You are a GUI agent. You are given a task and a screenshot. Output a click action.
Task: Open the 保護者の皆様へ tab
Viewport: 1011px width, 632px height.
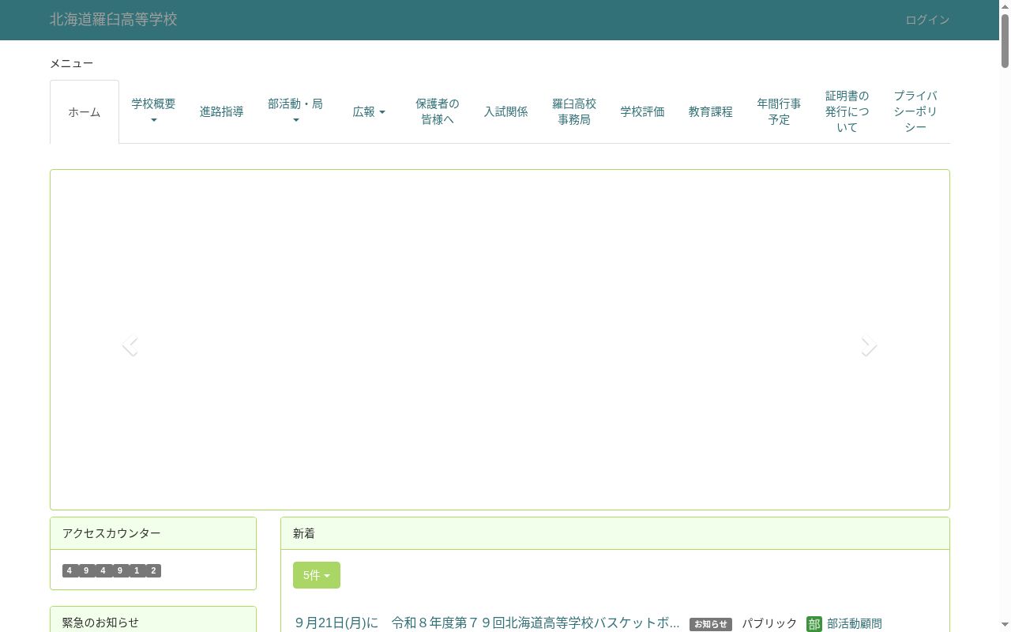tap(438, 111)
